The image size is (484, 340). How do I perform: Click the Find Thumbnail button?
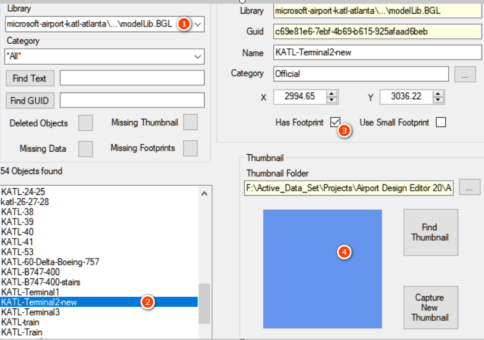(430, 233)
